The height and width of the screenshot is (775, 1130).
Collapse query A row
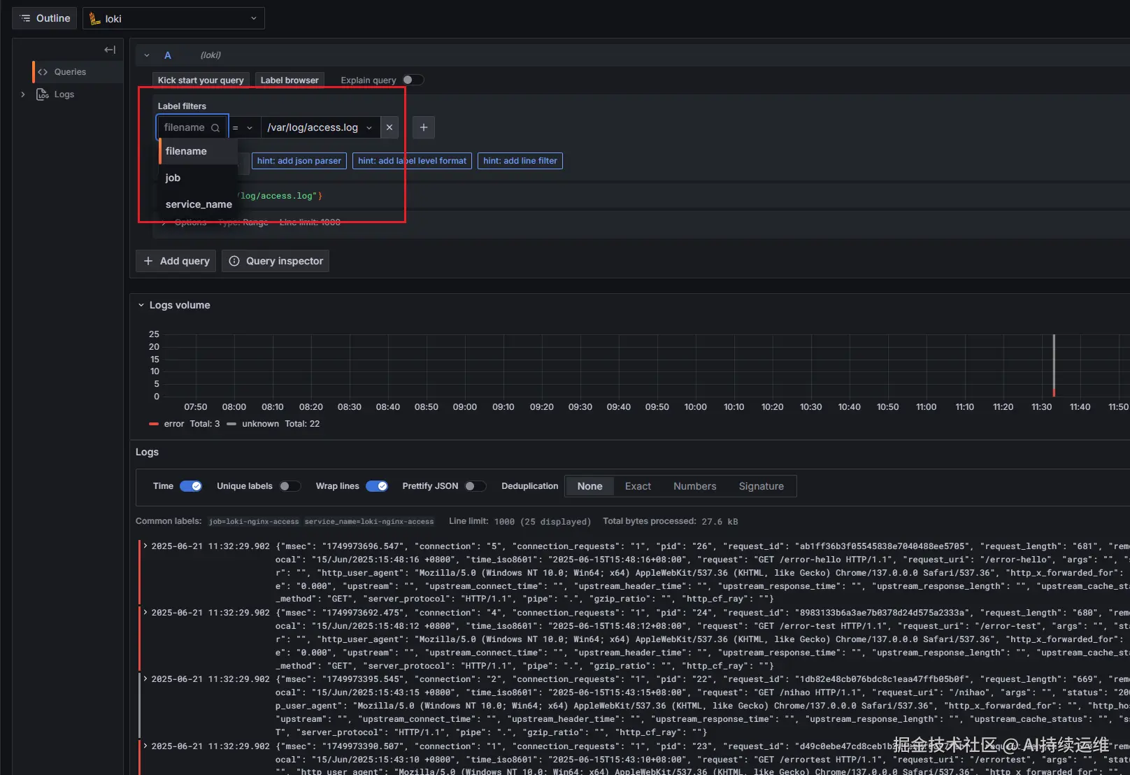click(x=147, y=55)
